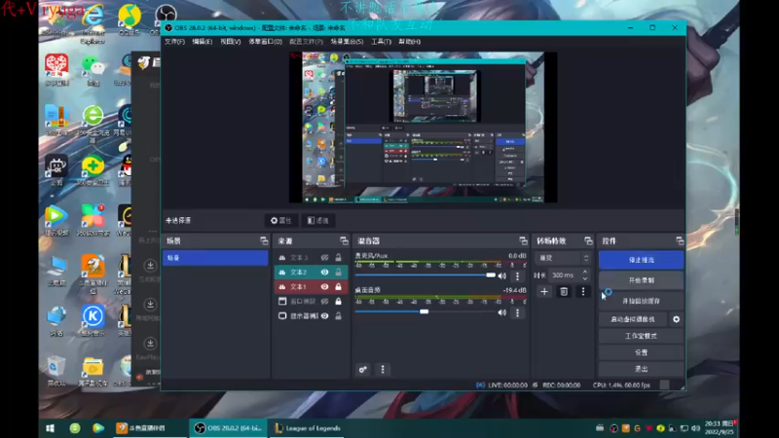Viewport: 779px width, 438px height.
Task: Pop out the 混音器 mixer dock
Action: click(523, 240)
